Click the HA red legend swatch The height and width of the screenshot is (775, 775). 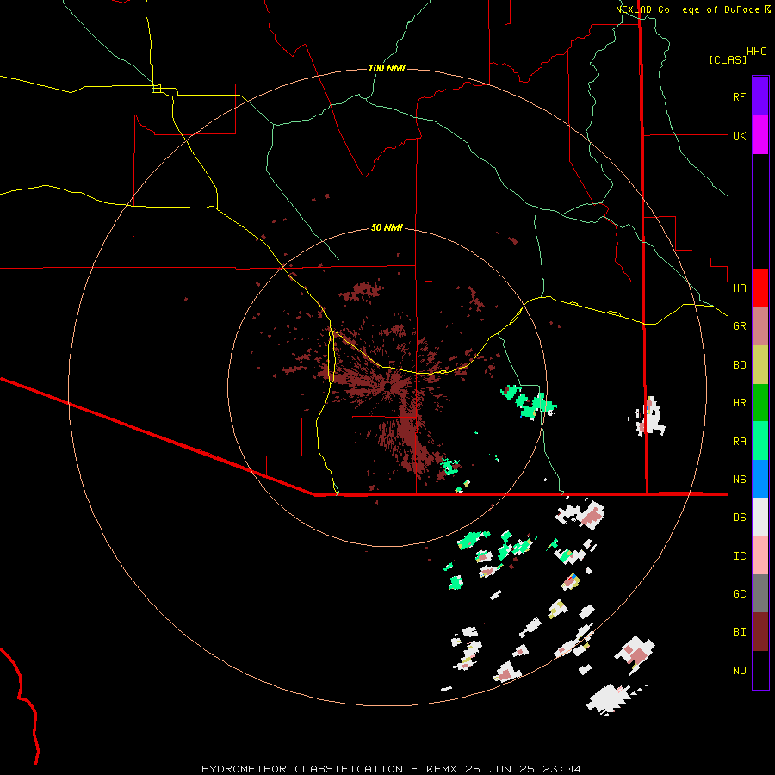point(760,288)
